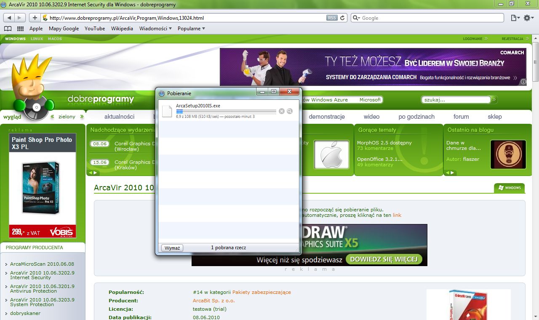This screenshot has width=539, height=320.
Task: Open Top Sites grid icon
Action: coord(20,29)
